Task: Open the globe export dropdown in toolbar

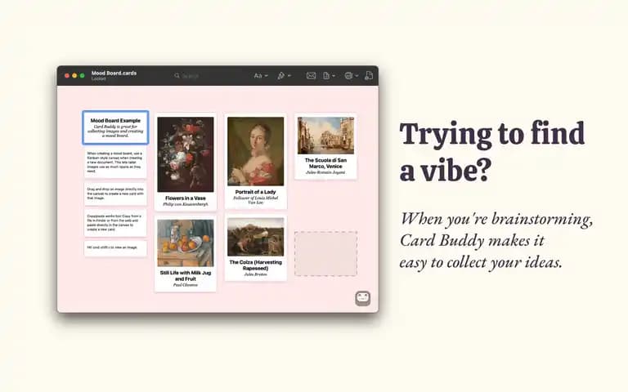Action: pos(352,76)
